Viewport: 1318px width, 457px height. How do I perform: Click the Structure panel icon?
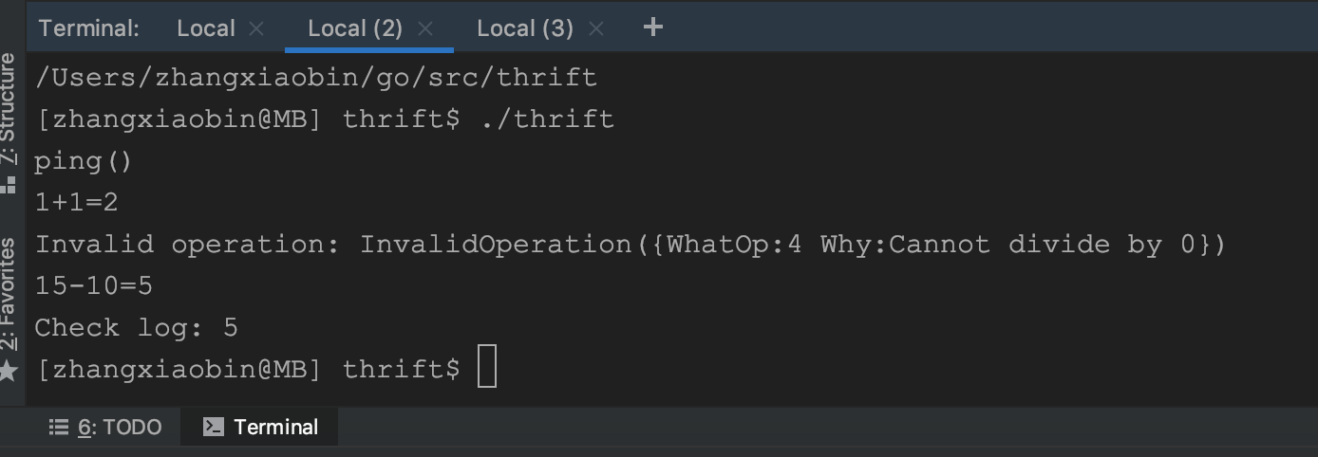click(x=9, y=184)
